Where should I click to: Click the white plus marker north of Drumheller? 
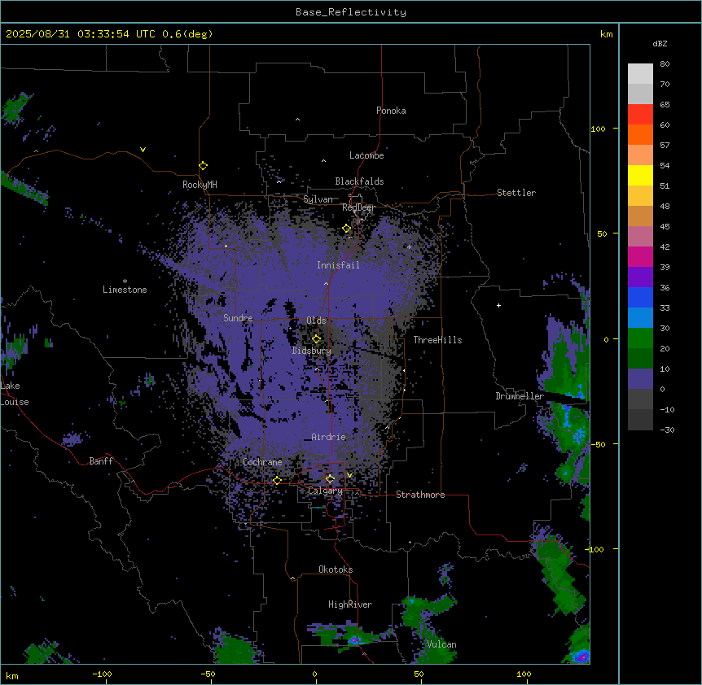coord(498,305)
